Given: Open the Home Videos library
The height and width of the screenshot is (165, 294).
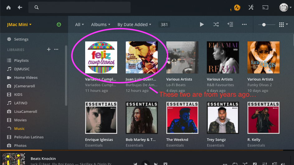Looking at the screenshot, I should click(x=26, y=78).
